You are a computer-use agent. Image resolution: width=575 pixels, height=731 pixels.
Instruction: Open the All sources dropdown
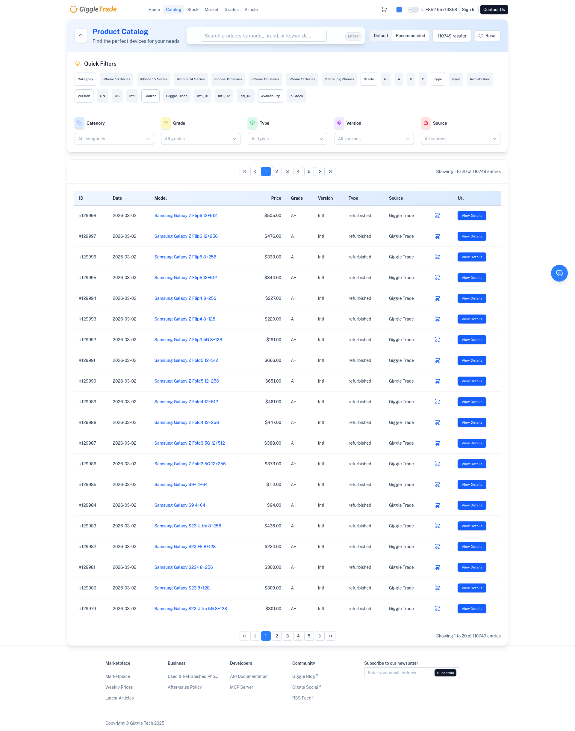(x=461, y=139)
